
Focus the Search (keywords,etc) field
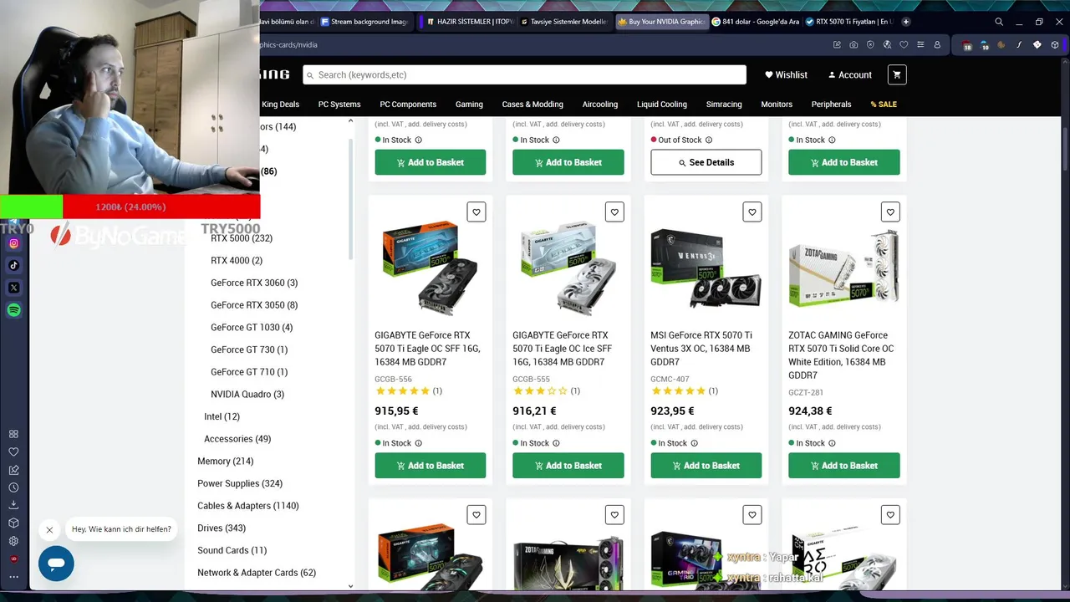[524, 74]
